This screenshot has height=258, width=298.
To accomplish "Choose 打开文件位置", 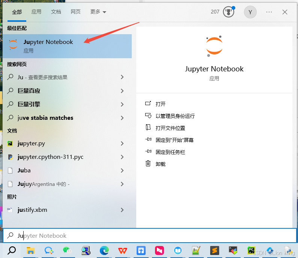I will pyautogui.click(x=170, y=128).
